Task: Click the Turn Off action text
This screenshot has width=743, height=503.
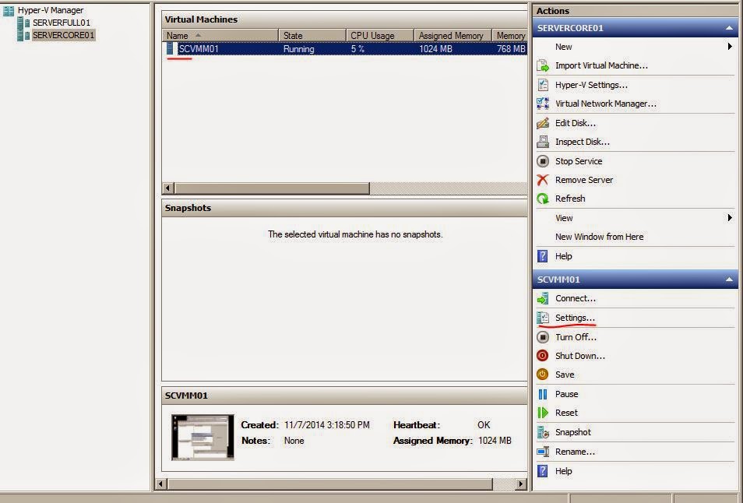Action: [576, 337]
